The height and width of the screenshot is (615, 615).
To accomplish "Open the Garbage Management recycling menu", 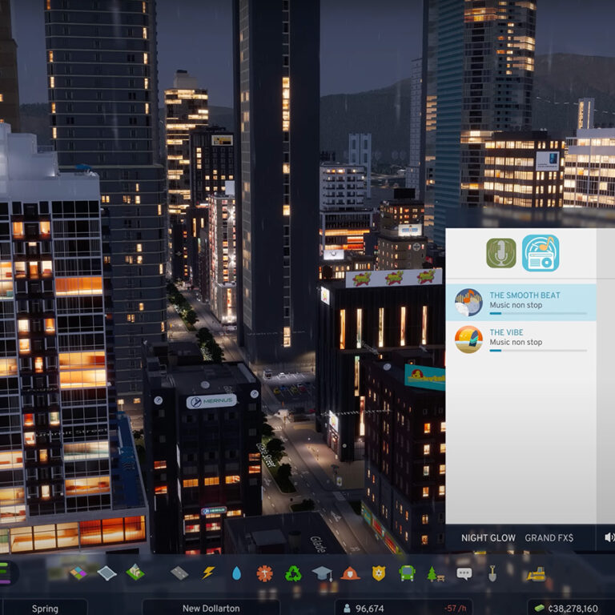I will pos(293,573).
